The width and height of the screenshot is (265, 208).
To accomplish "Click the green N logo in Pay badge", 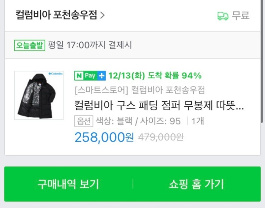I will click(78, 75).
